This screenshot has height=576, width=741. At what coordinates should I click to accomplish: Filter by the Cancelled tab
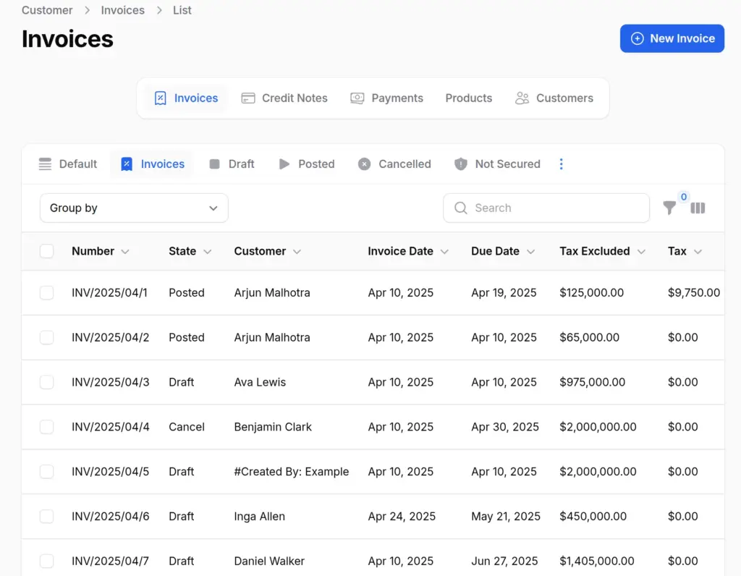[394, 164]
